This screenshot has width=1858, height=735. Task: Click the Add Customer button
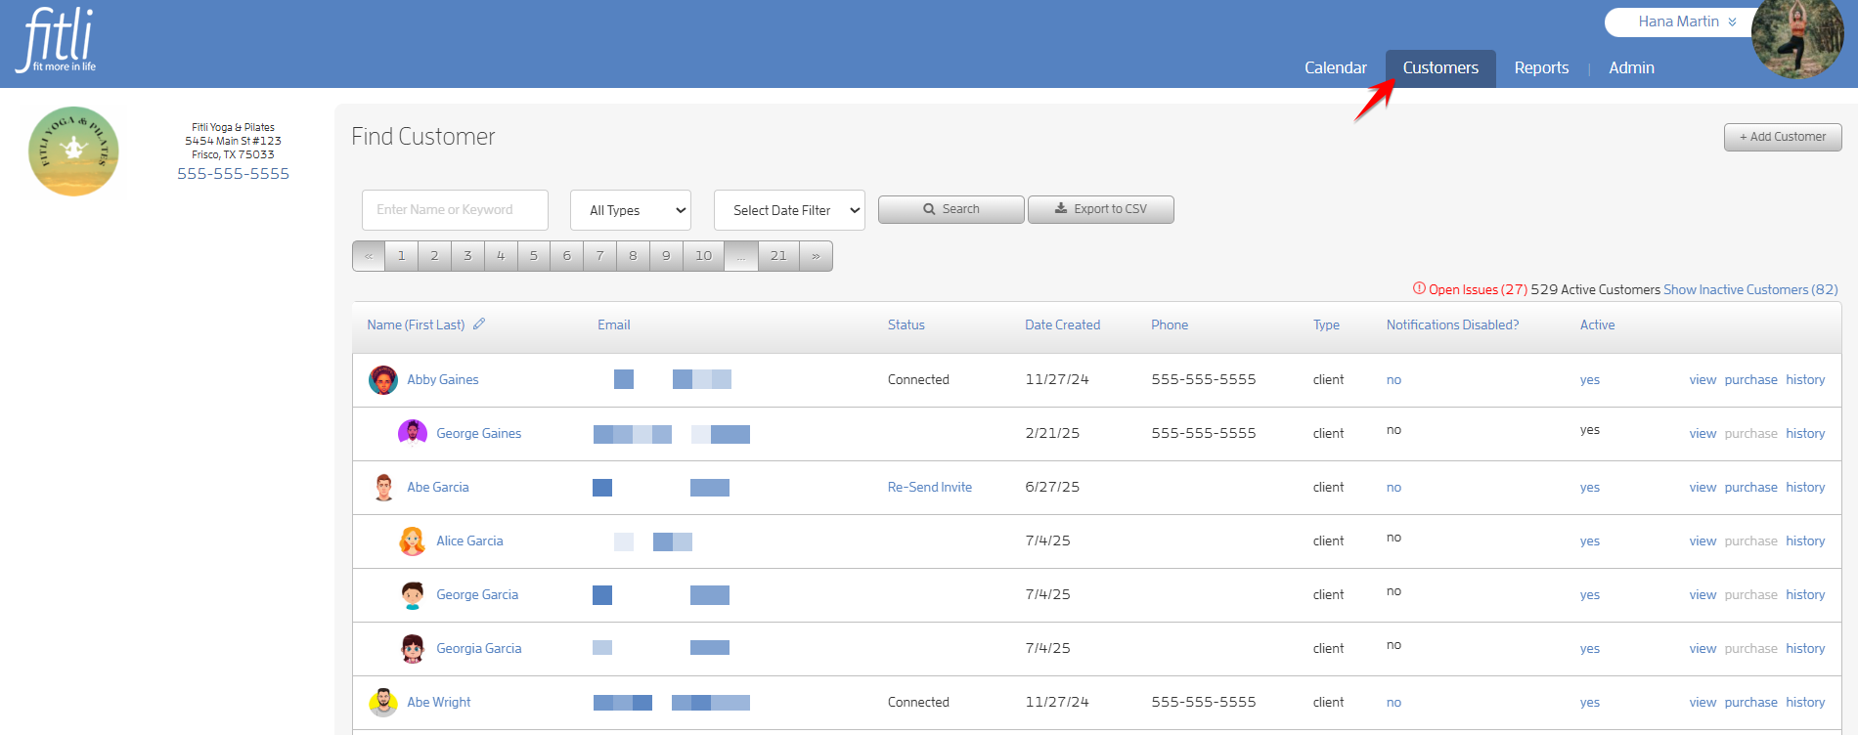(x=1783, y=137)
